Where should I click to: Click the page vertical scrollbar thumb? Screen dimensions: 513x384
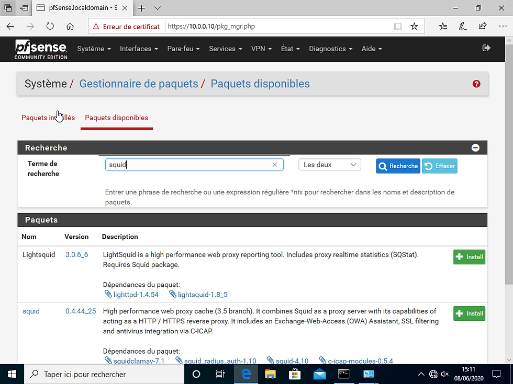[509, 165]
